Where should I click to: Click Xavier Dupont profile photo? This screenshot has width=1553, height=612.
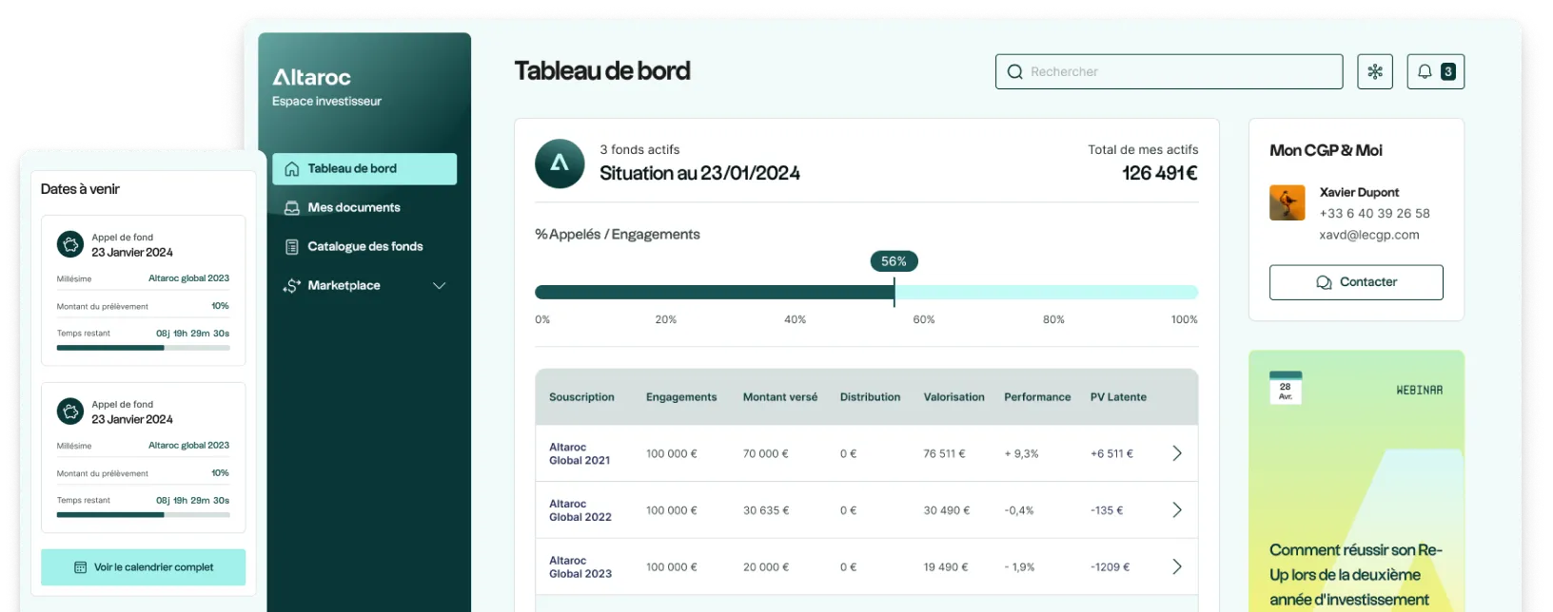click(1288, 202)
